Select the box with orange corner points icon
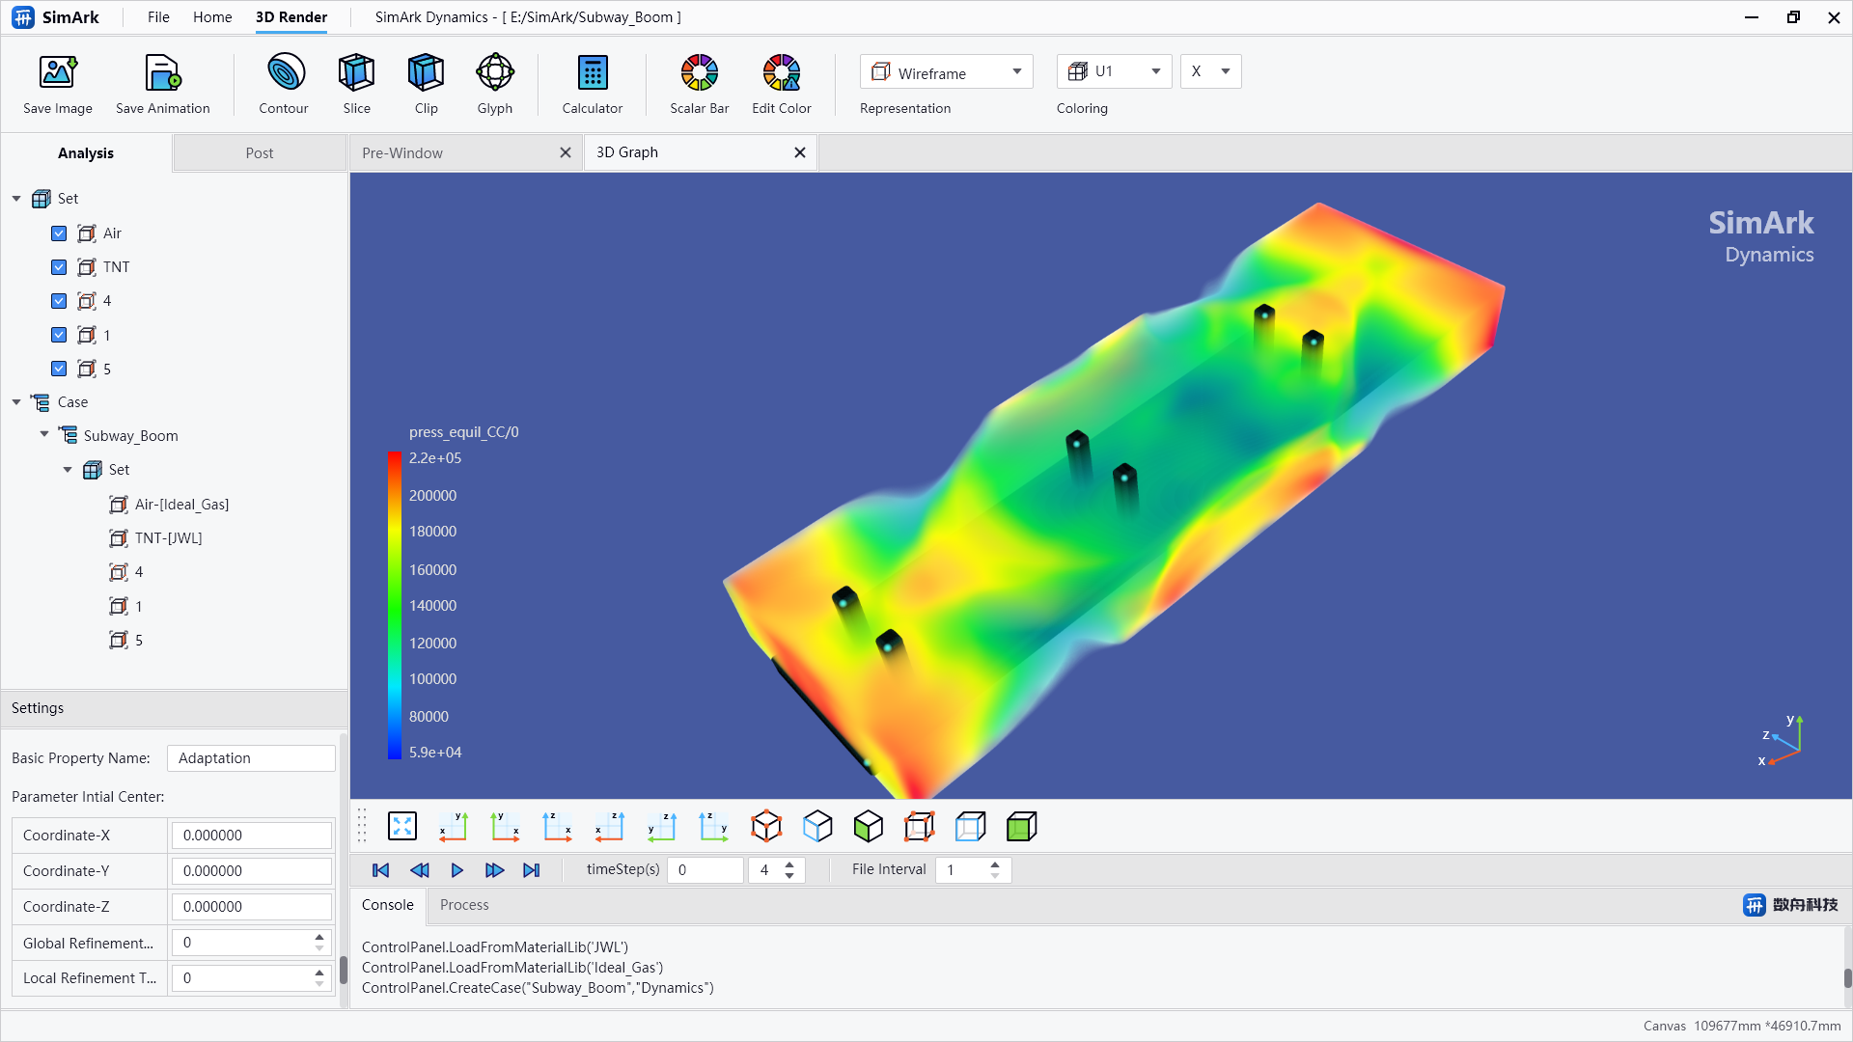The width and height of the screenshot is (1853, 1042). [920, 827]
